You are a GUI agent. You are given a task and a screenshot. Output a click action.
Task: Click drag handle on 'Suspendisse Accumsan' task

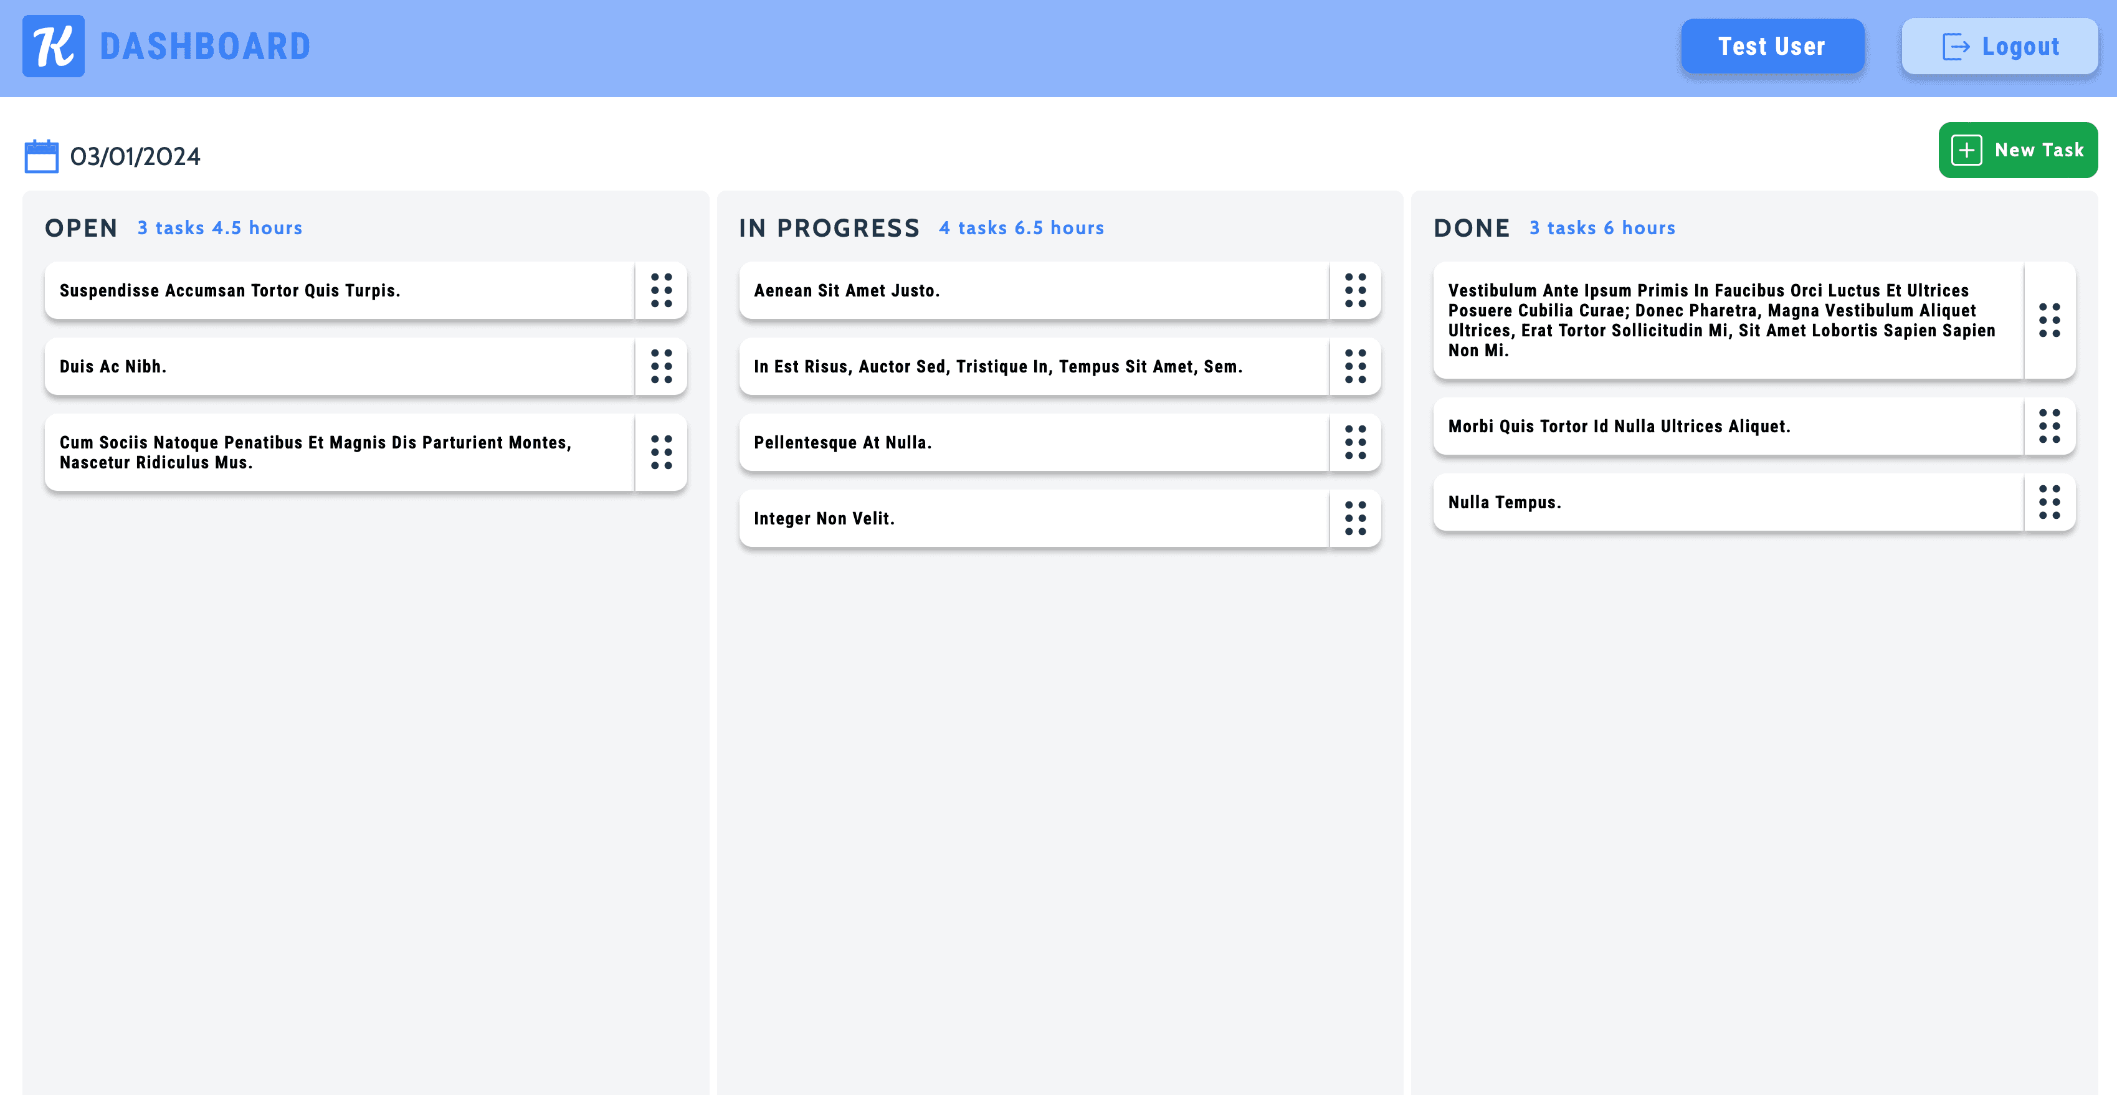[x=661, y=290]
